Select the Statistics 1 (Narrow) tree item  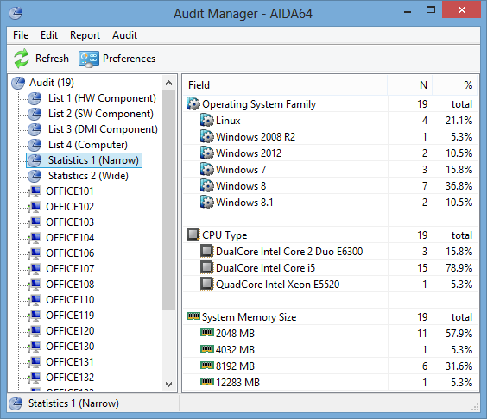(84, 160)
